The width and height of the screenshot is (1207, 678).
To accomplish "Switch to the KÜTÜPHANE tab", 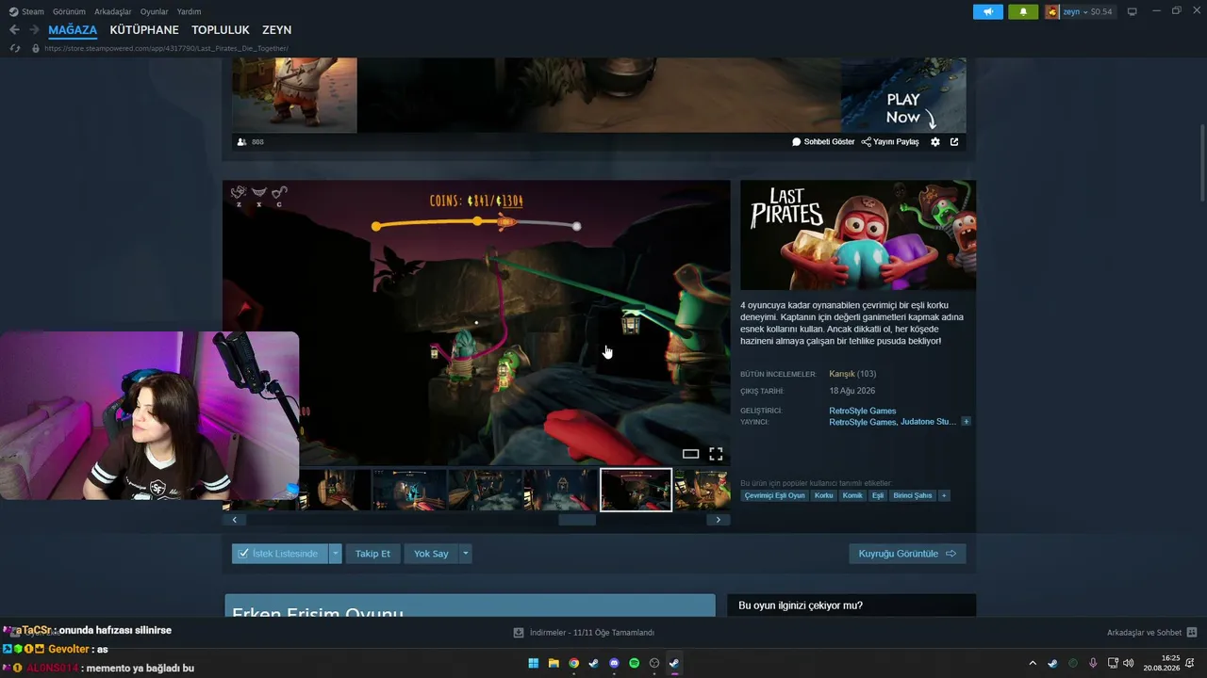I will tap(144, 30).
